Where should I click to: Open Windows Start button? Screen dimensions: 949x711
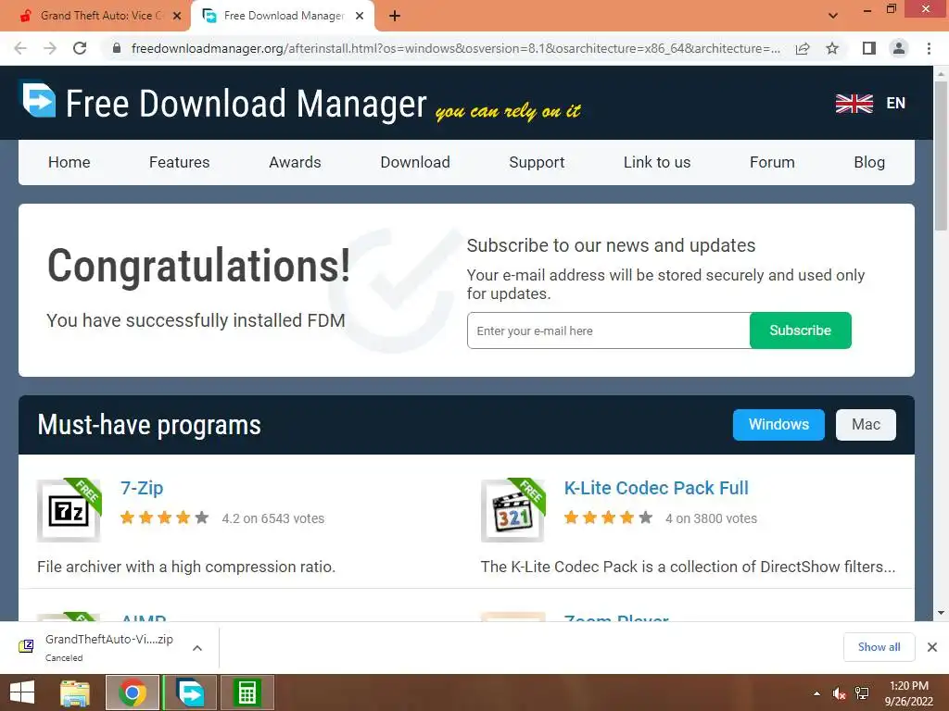point(22,692)
